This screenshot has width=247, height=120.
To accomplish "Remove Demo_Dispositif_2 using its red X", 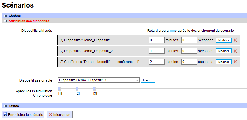I will point(235,51).
